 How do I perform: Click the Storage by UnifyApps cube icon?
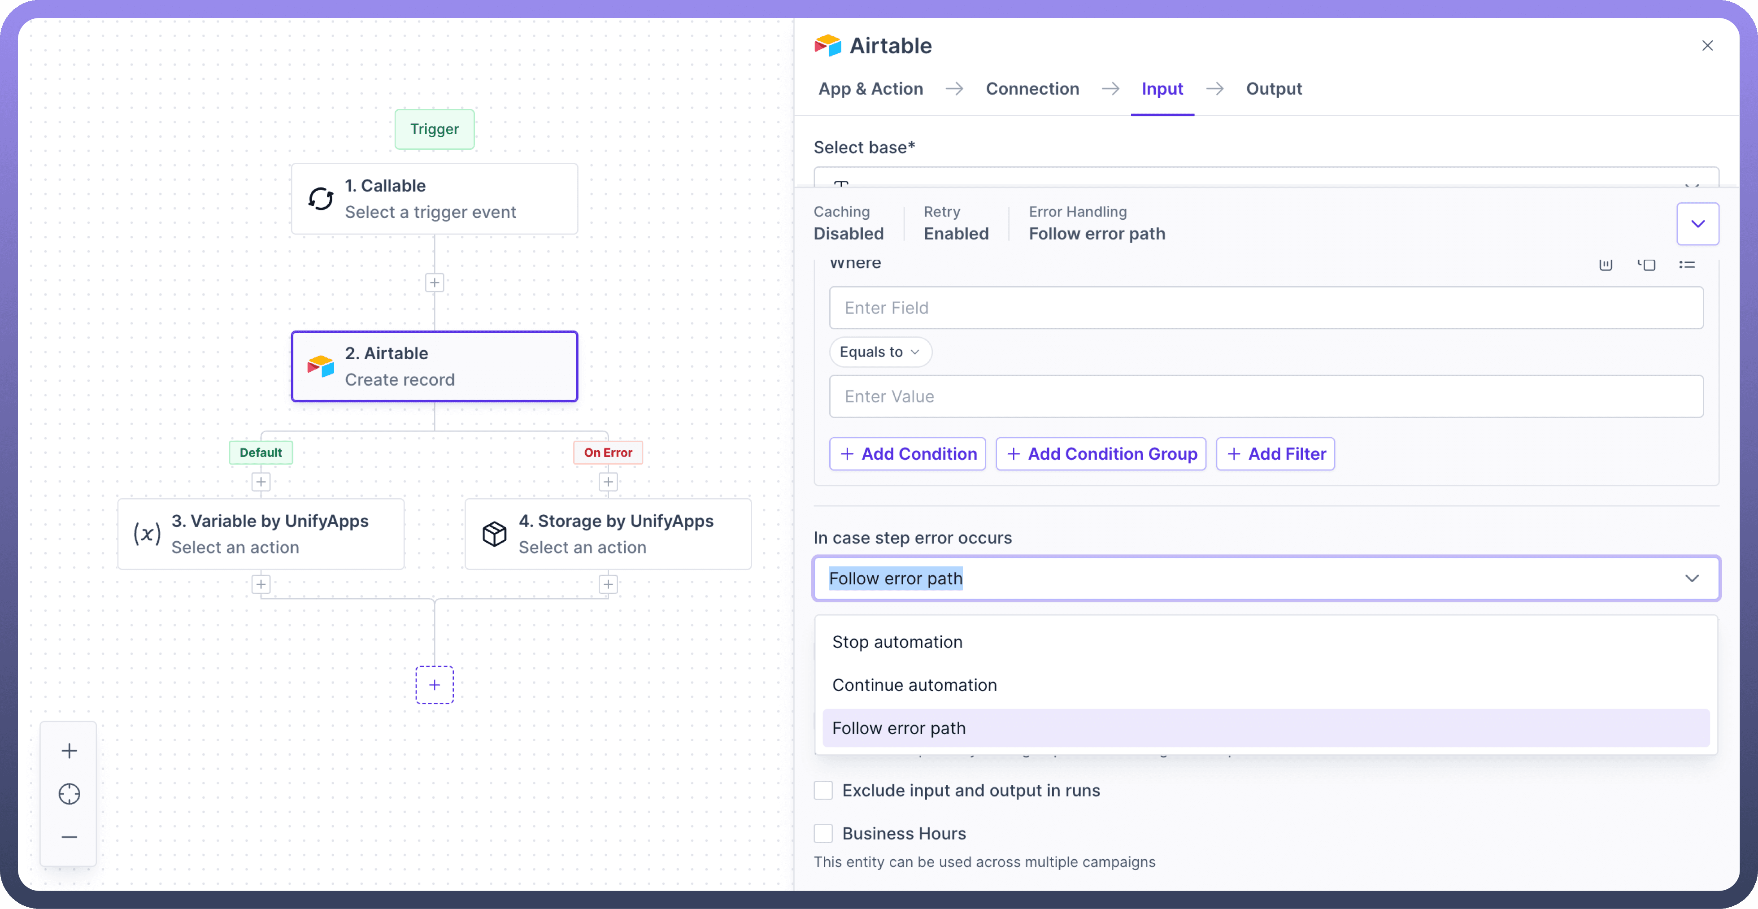(x=494, y=534)
